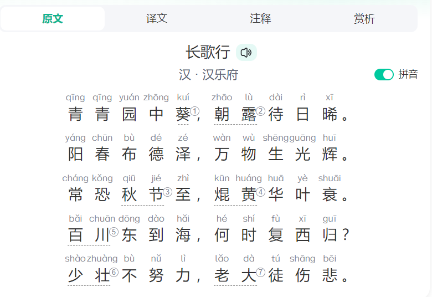This screenshot has height=297, width=432.
Task: Click the character 辉 ending line two
Action: tap(330, 155)
